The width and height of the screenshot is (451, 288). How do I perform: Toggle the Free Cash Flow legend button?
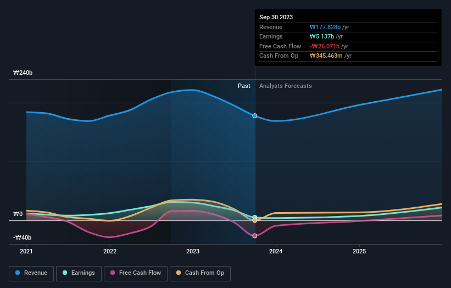pyautogui.click(x=136, y=273)
